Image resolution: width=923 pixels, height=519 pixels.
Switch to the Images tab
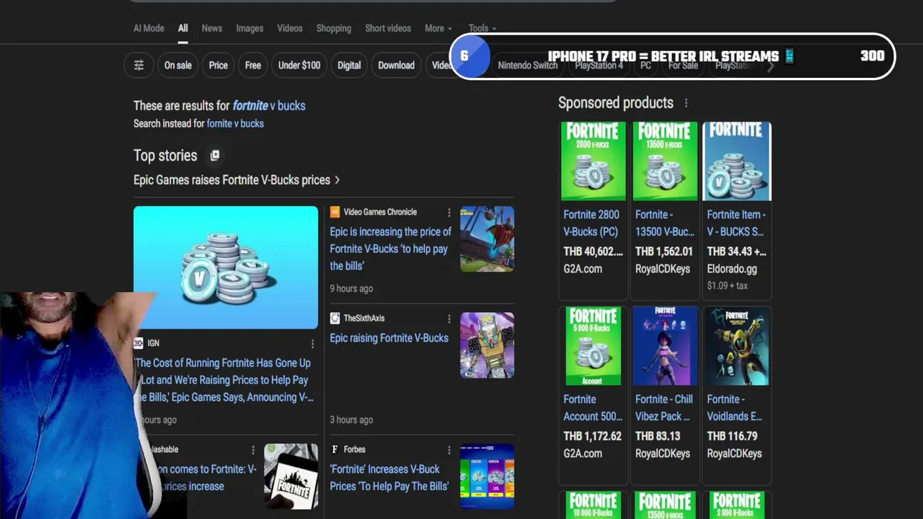[249, 28]
